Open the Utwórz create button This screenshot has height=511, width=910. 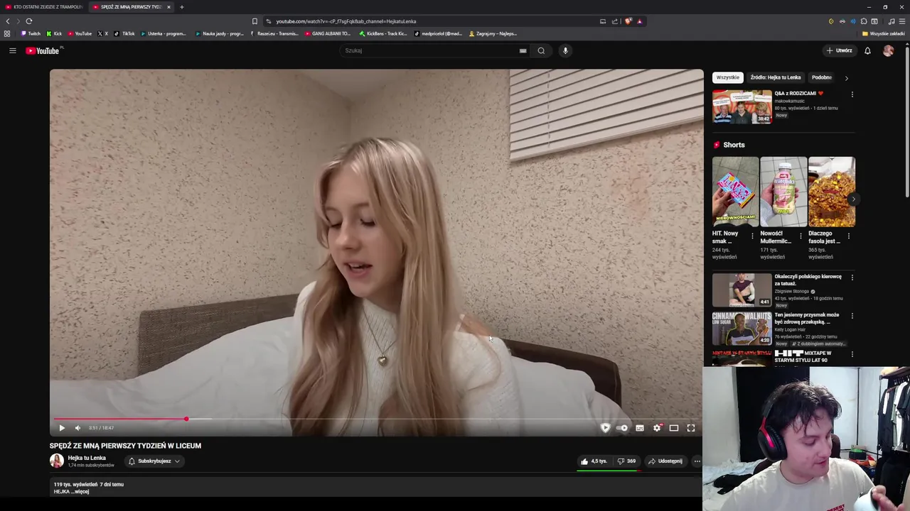(x=839, y=50)
